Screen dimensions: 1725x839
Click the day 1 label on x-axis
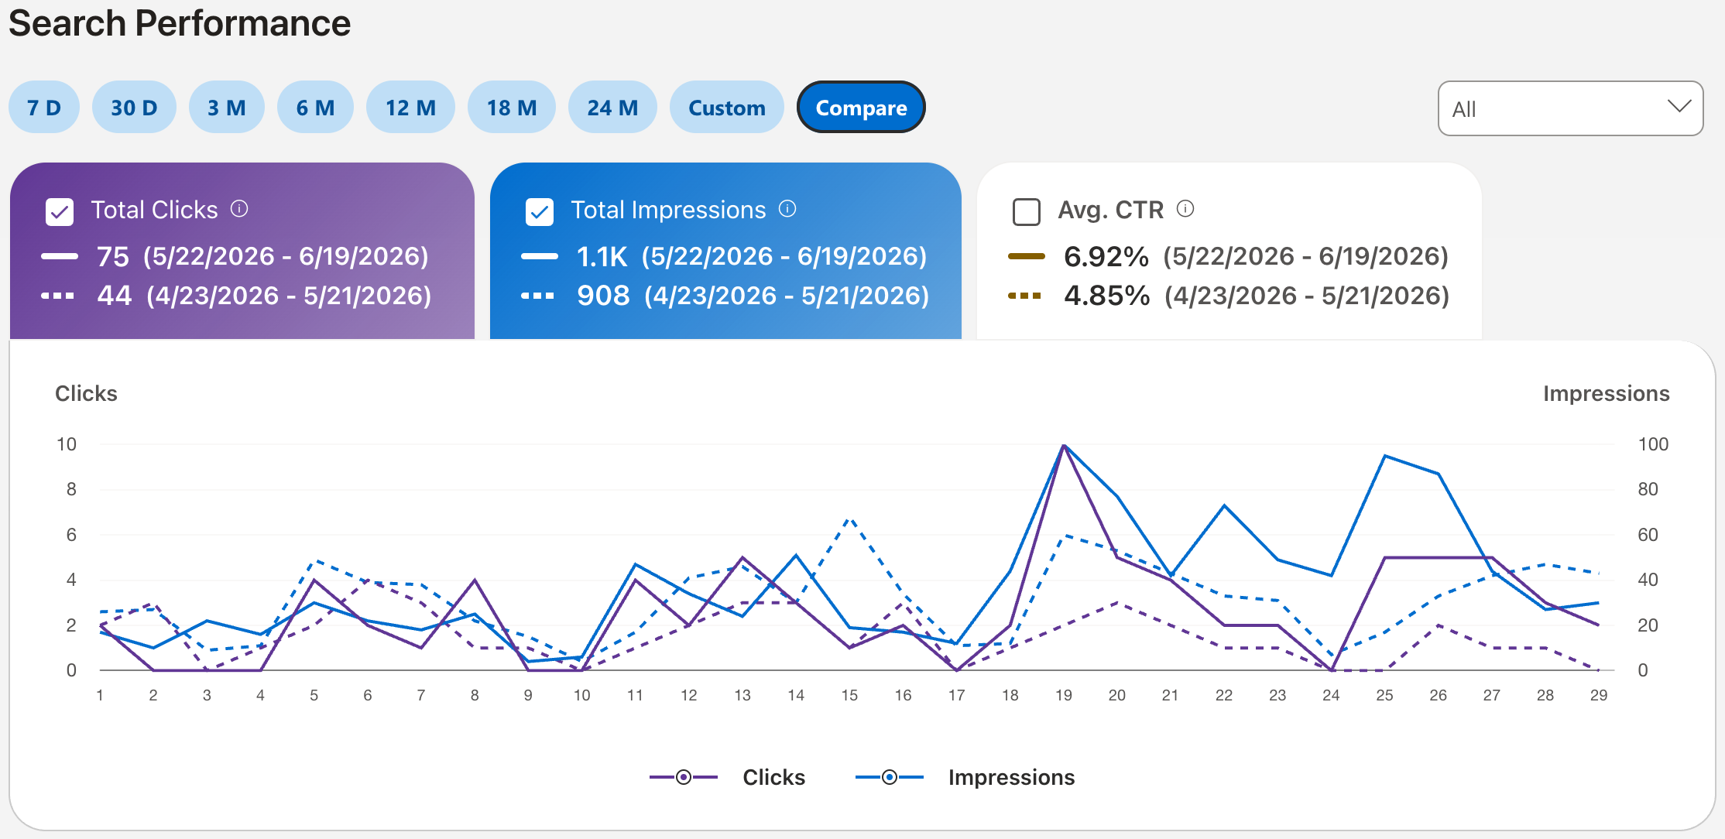tap(100, 695)
